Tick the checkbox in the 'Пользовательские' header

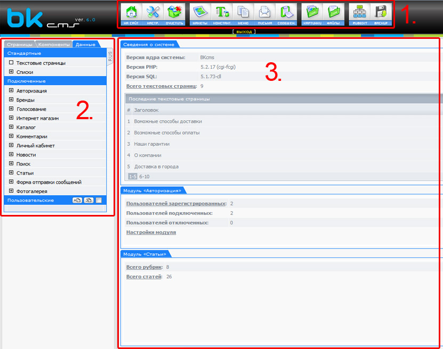(99, 200)
